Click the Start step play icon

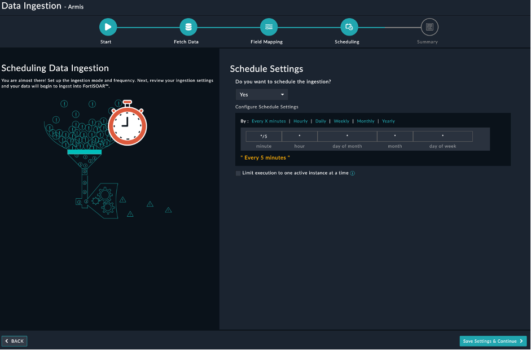pyautogui.click(x=108, y=27)
